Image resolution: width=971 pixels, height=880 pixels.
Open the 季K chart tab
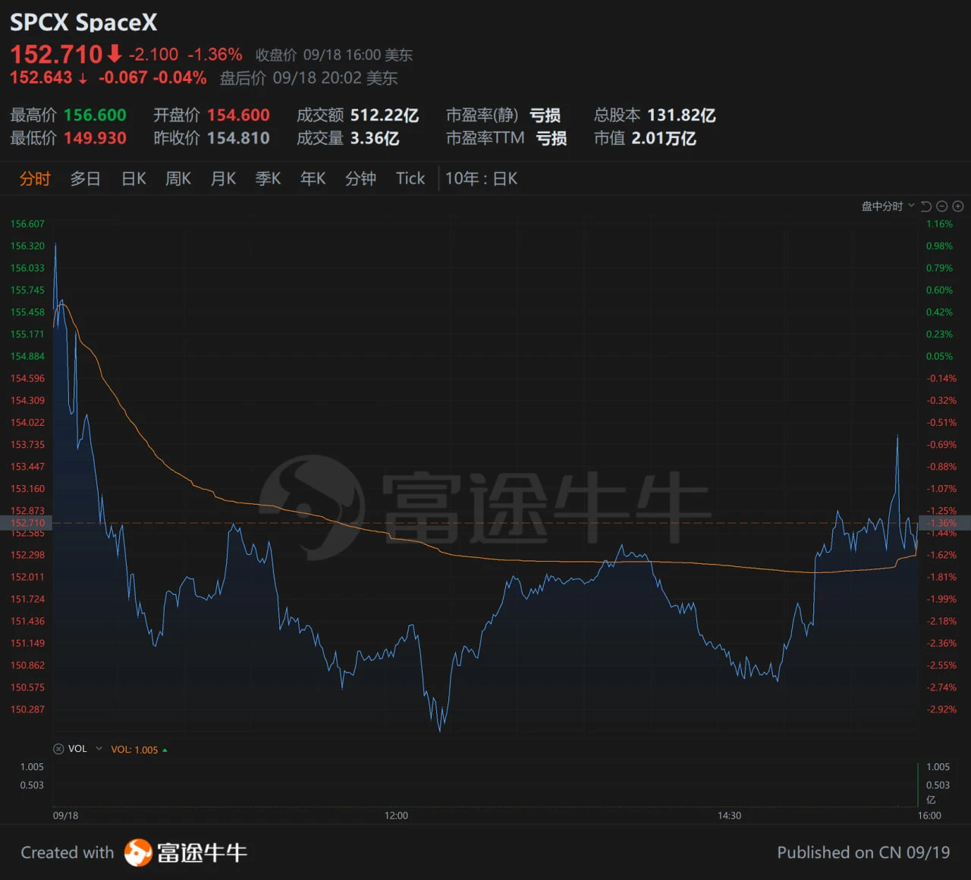click(268, 179)
